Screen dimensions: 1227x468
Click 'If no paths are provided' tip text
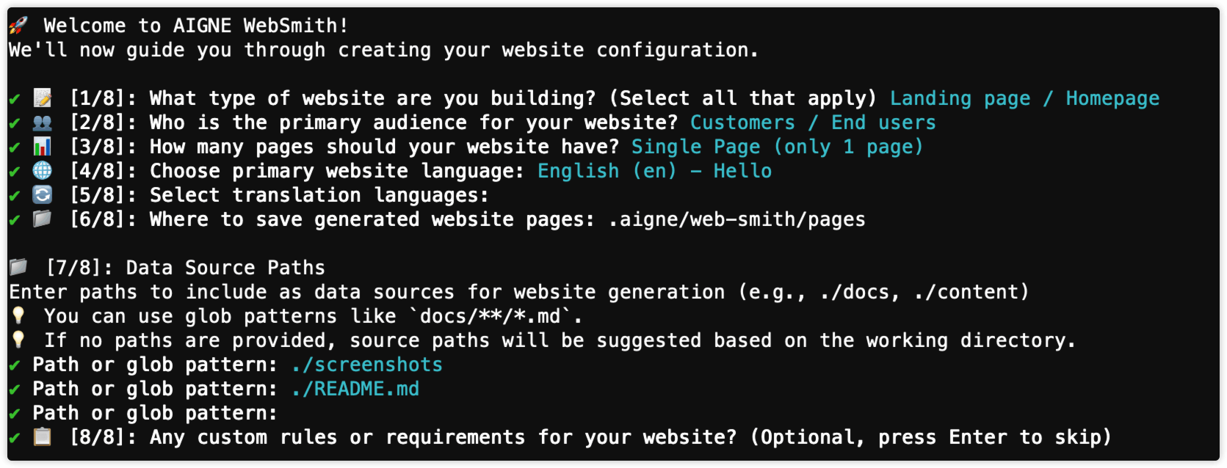coord(560,340)
